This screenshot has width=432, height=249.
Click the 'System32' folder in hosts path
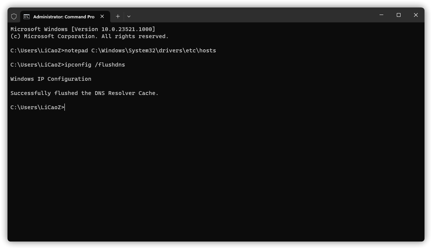pyautogui.click(x=142, y=50)
